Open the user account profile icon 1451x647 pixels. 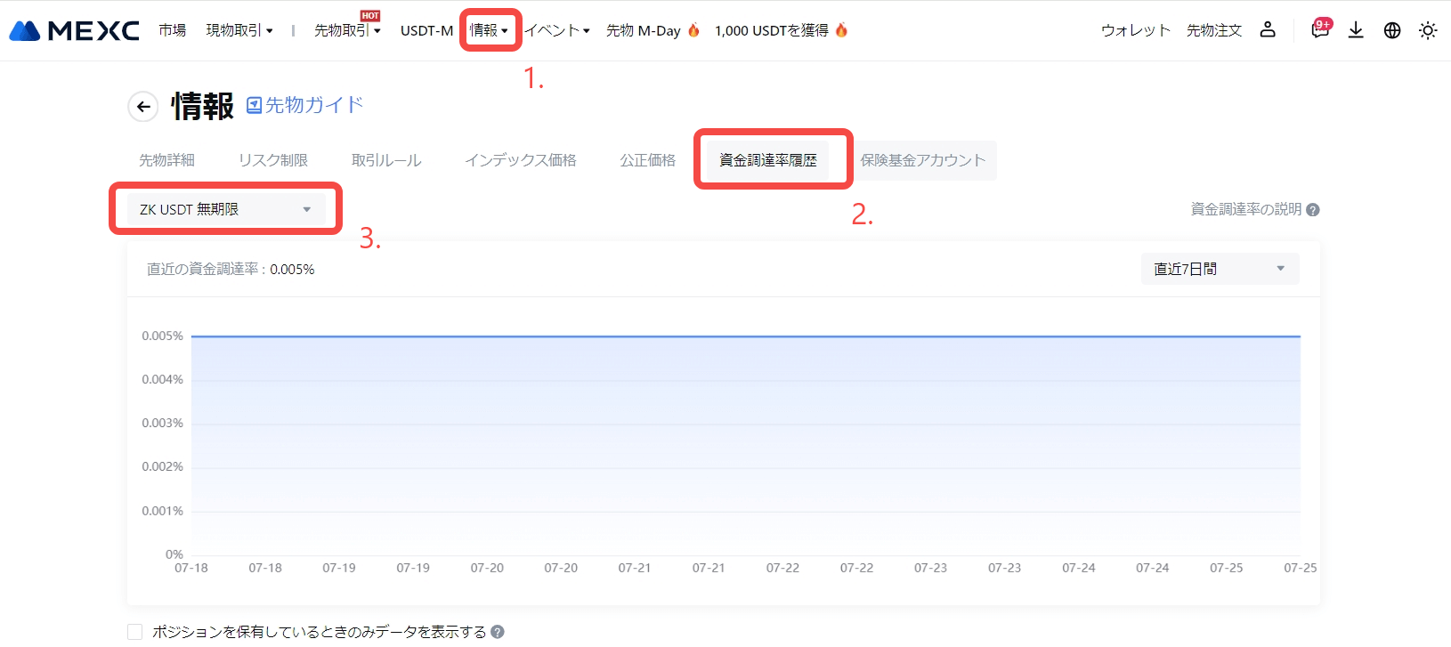[x=1268, y=29]
